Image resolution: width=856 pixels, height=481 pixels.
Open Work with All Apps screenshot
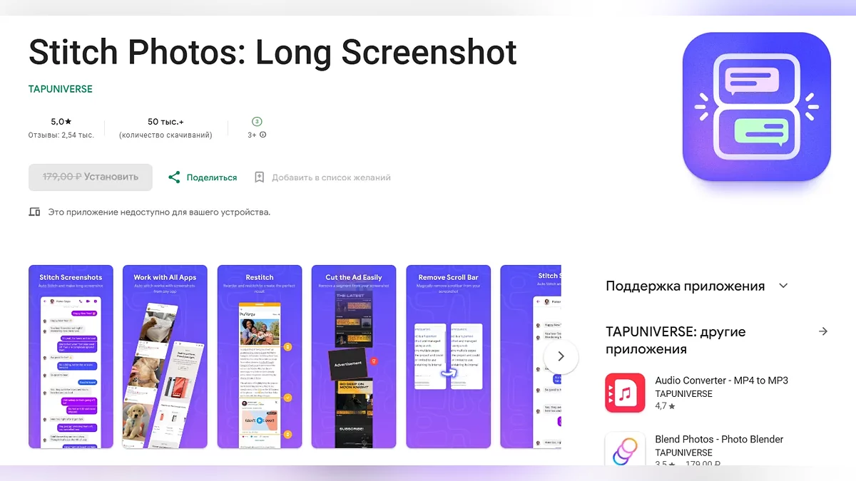click(165, 357)
